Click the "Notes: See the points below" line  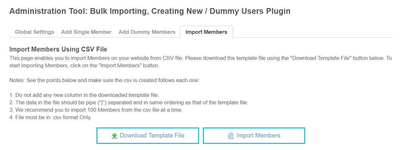point(105,80)
